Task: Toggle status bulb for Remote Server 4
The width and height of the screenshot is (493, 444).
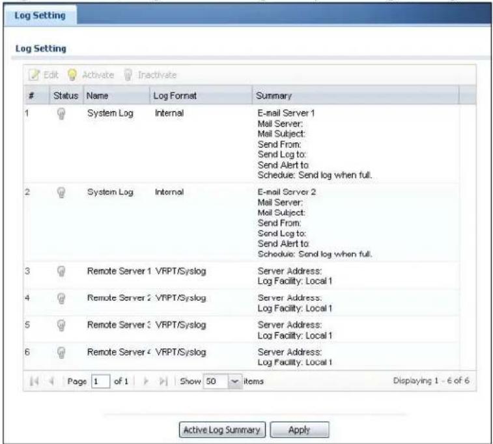Action: click(61, 352)
